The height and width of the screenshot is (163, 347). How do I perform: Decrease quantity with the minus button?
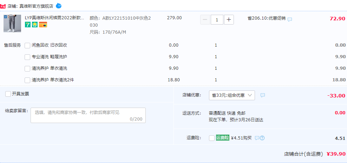[x=205, y=20]
